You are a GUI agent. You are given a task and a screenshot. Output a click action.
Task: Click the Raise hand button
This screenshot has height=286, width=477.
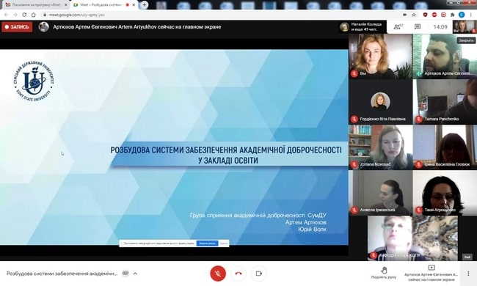click(384, 273)
